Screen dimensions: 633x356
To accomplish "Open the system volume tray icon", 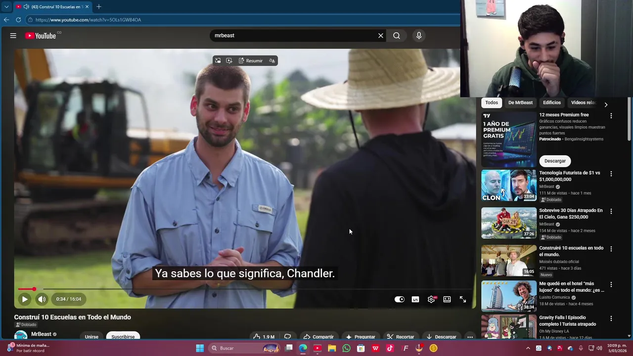I will 599,348.
